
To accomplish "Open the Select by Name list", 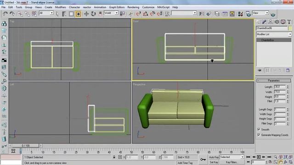I will 64,14.
